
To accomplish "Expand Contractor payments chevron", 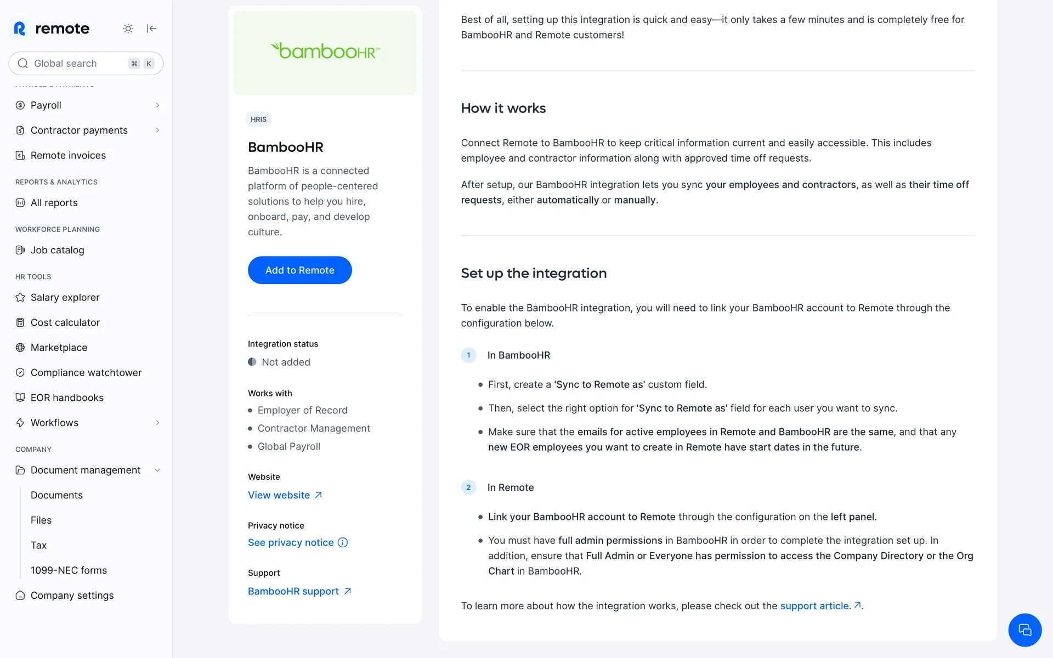I will 157,131.
